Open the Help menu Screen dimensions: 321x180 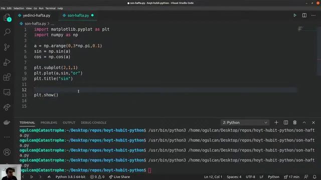click(x=60, y=8)
